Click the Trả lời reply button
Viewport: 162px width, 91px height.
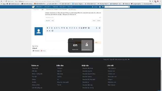[x=98, y=21]
